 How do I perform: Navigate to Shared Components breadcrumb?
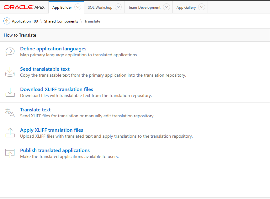(61, 21)
